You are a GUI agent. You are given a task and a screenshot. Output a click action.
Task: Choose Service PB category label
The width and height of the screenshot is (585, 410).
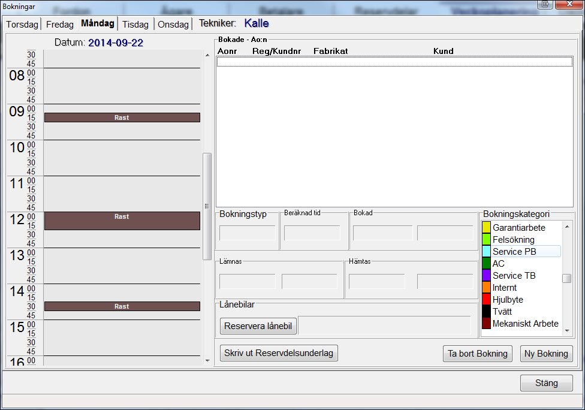[x=514, y=251]
